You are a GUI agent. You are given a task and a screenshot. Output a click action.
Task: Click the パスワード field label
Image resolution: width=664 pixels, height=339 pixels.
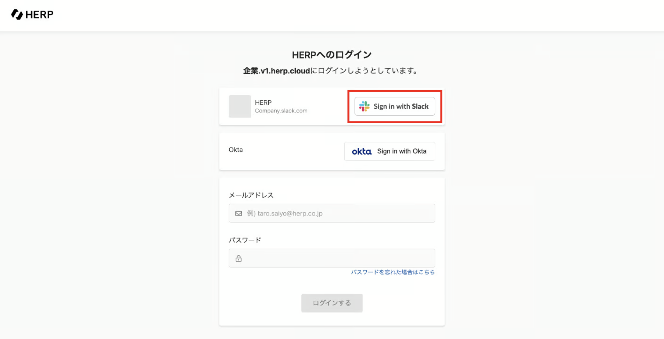[x=245, y=240]
